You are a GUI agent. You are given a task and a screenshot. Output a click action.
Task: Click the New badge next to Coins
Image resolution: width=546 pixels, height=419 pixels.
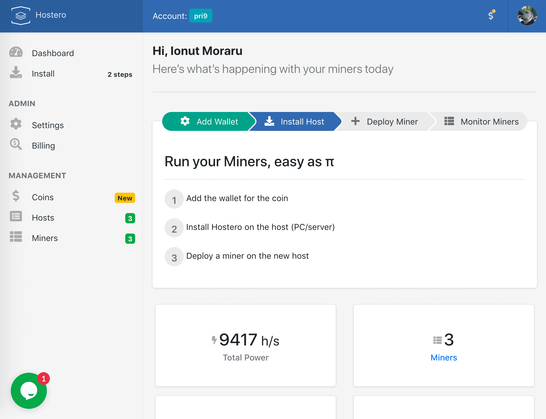(125, 198)
